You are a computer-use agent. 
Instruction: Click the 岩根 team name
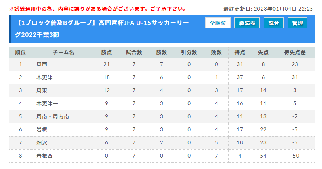pos(42,130)
